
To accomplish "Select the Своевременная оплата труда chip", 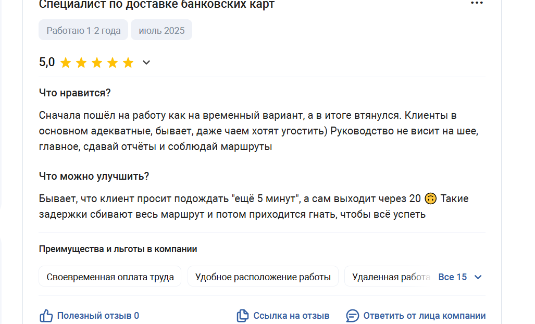I will pos(110,276).
